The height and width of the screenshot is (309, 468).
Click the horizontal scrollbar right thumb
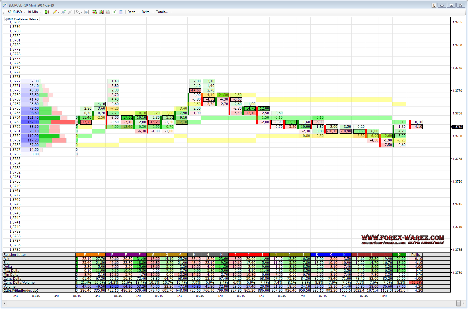pos(458,303)
